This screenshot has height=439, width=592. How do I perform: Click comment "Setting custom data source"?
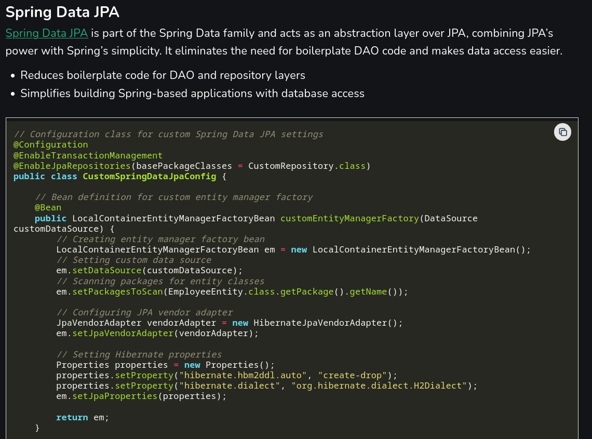133,260
